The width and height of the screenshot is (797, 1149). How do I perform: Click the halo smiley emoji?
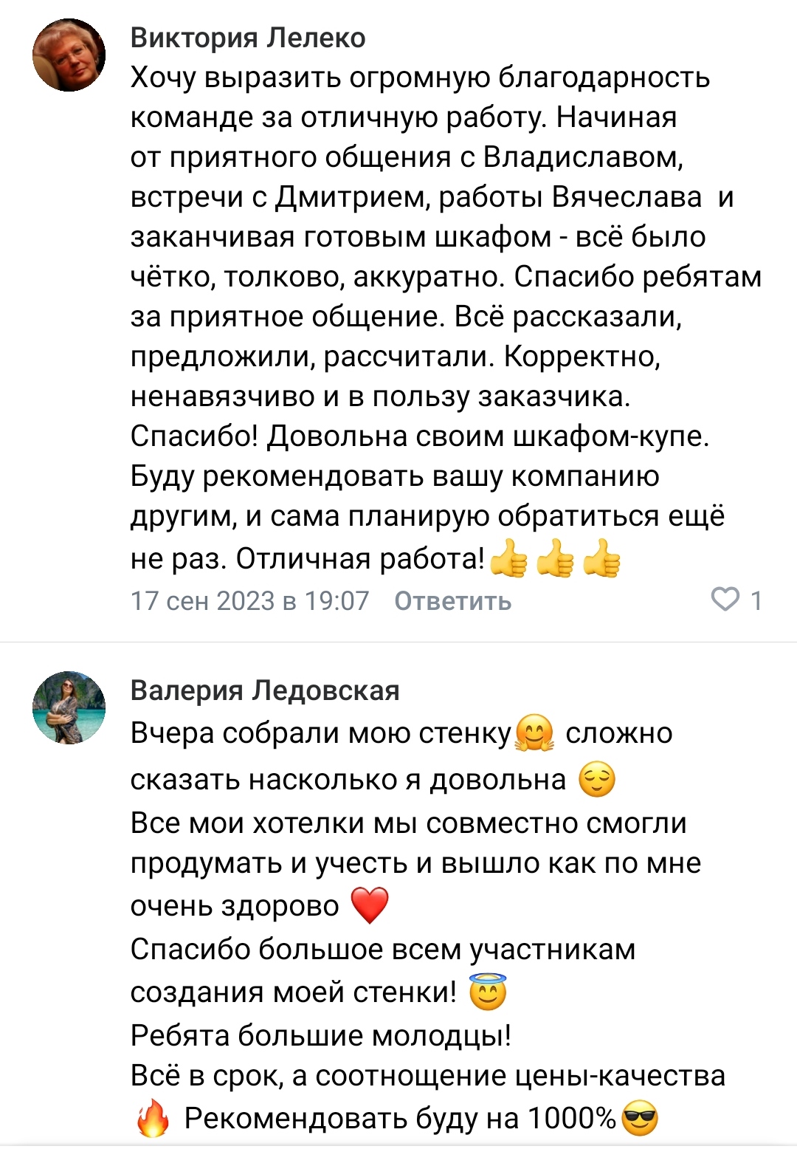488,992
